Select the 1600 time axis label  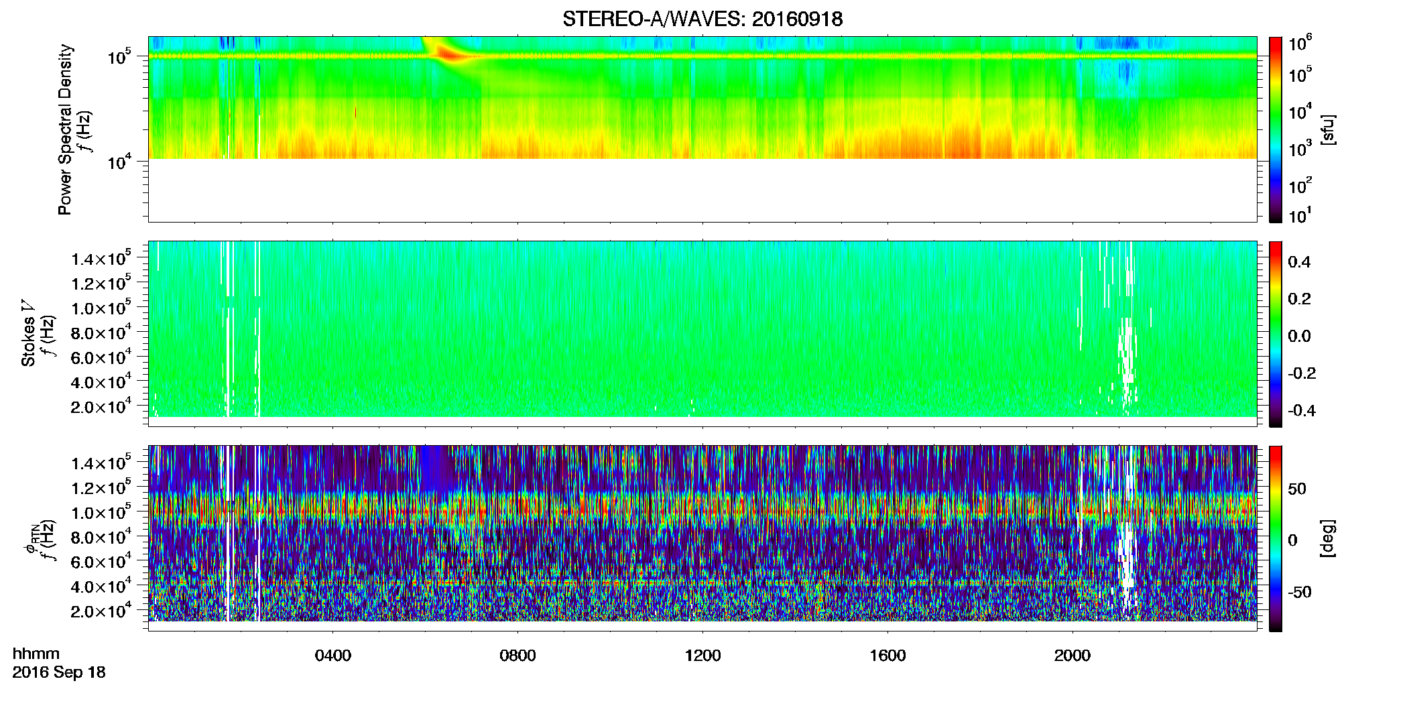pos(888,656)
